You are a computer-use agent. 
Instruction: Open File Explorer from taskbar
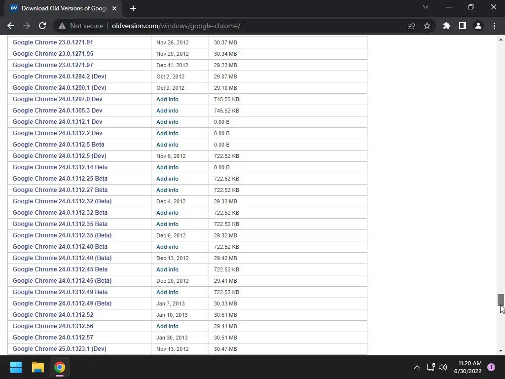coord(37,367)
